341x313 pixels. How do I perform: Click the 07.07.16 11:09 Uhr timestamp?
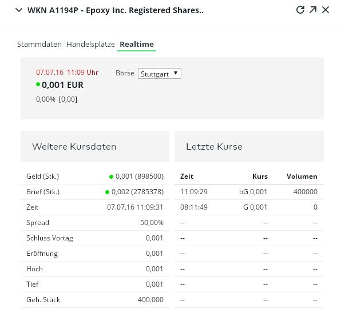click(x=67, y=73)
